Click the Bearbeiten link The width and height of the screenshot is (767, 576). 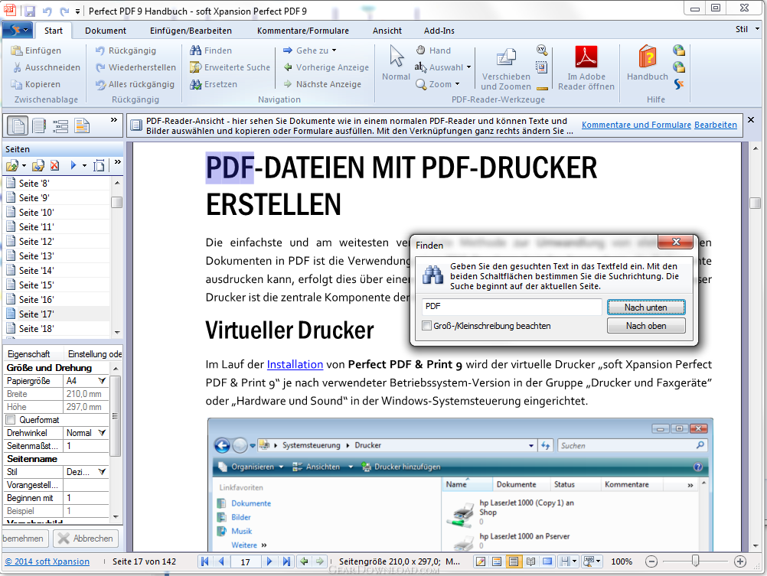pyautogui.click(x=716, y=125)
